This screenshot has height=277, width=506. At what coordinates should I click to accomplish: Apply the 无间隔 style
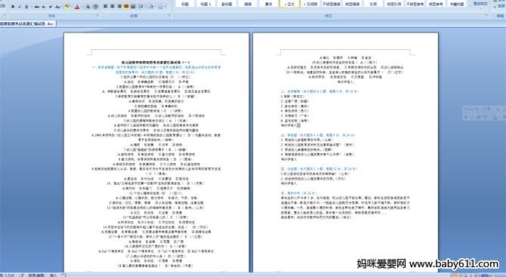(x=310, y=4)
